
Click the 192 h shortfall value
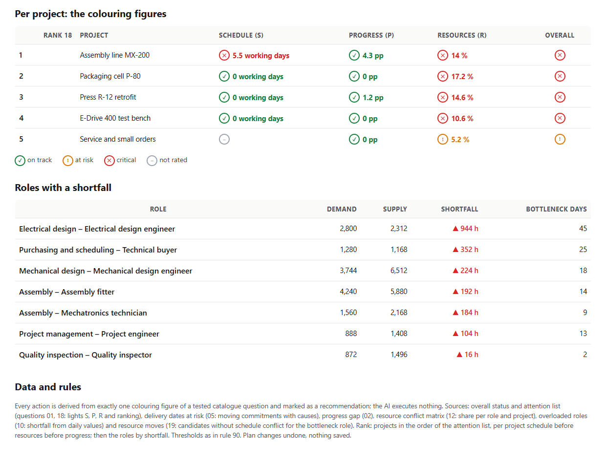tap(469, 292)
